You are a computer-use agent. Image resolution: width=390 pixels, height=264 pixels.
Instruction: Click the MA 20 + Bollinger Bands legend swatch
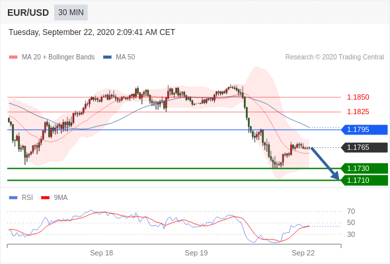(x=13, y=57)
